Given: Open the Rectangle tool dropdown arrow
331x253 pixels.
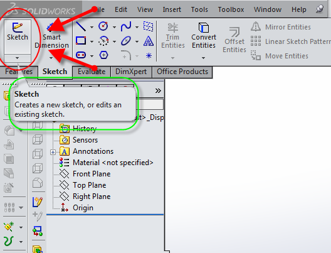Looking at the screenshot, I should 92,41.
